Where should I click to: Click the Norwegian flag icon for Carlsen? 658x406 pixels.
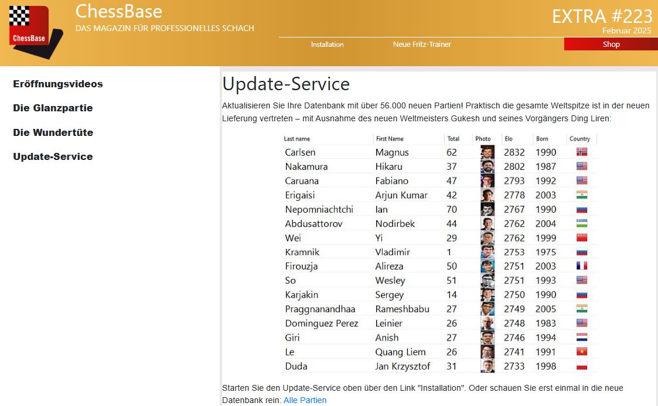click(x=581, y=152)
